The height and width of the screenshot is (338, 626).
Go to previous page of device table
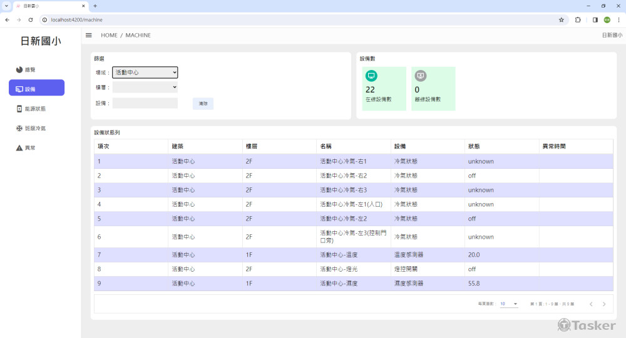[591, 304]
